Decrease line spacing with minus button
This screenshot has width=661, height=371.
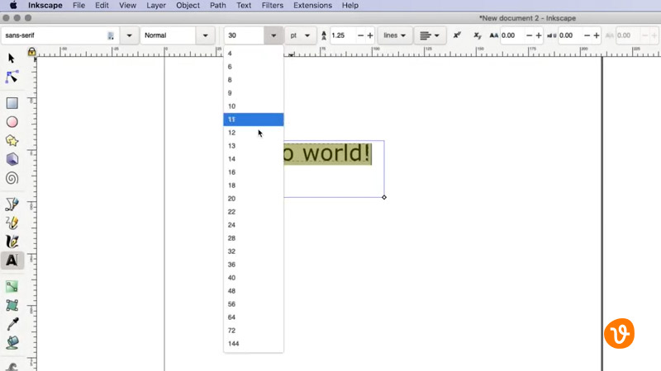(360, 35)
